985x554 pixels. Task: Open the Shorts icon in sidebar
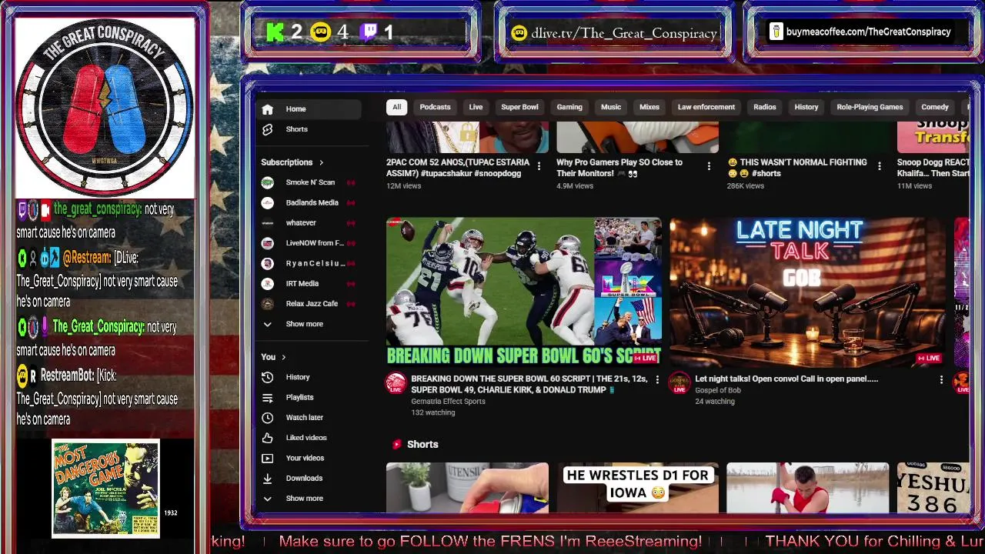click(267, 129)
